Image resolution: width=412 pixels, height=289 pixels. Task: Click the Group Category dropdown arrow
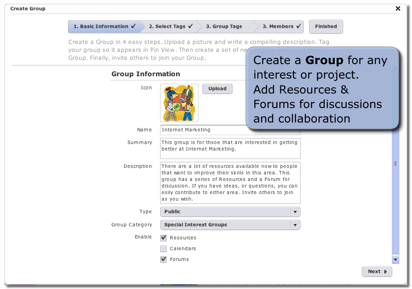(295, 225)
